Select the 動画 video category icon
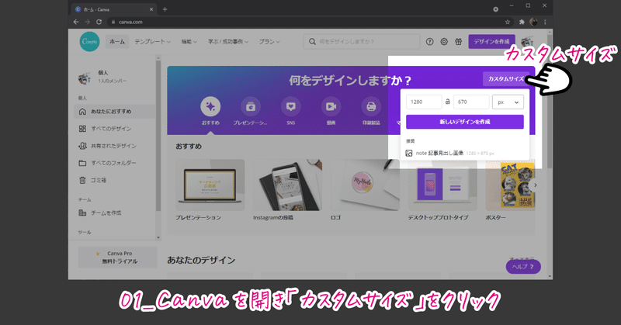621x325 pixels. click(x=331, y=106)
